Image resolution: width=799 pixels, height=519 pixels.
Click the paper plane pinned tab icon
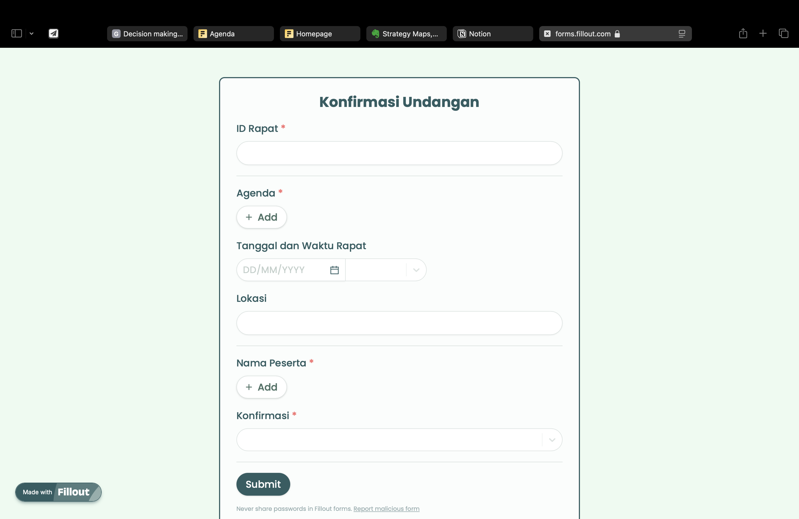point(53,34)
